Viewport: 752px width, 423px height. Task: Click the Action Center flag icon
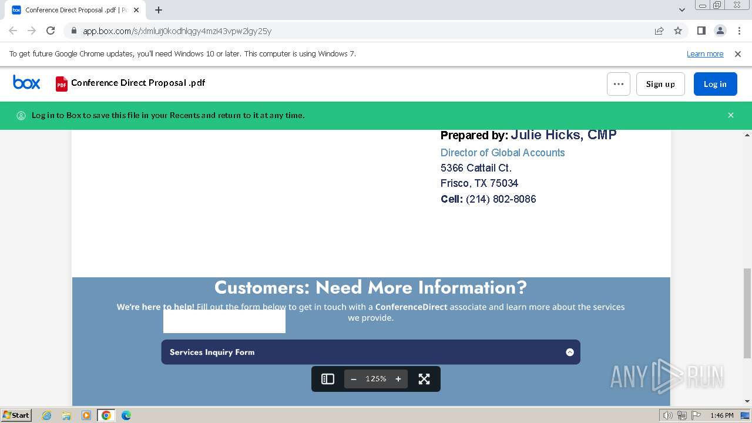pyautogui.click(x=696, y=415)
